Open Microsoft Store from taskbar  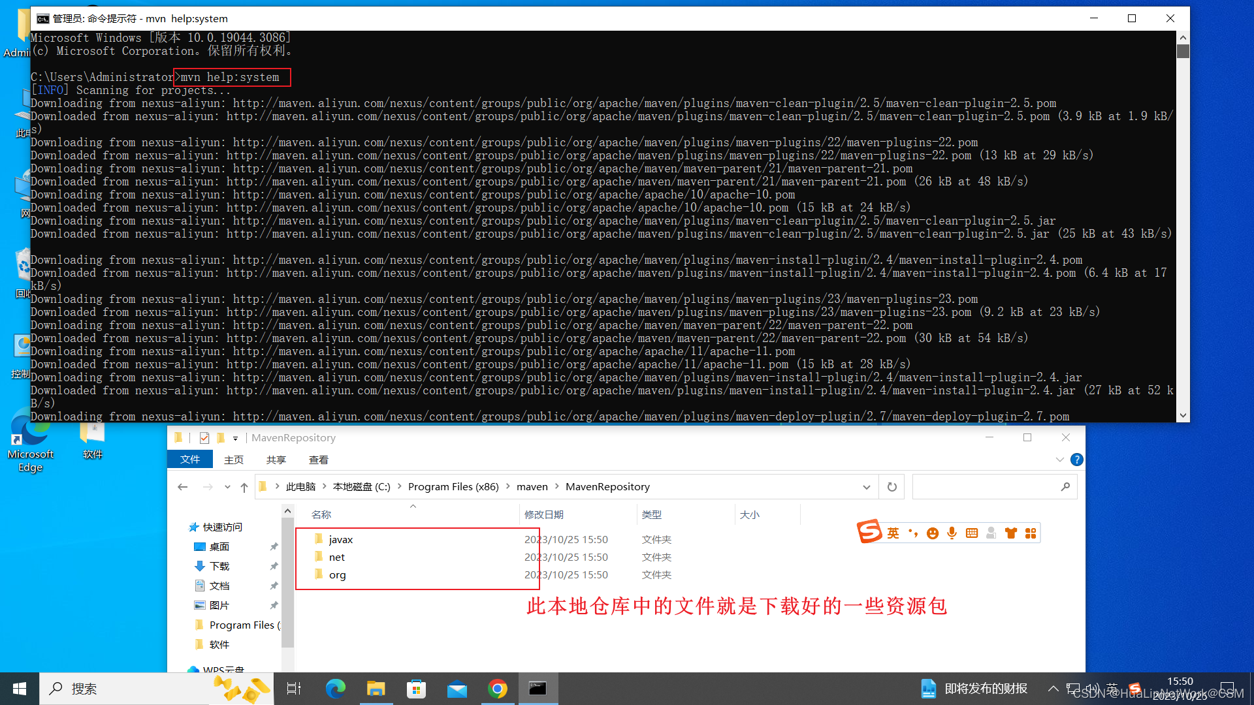[x=416, y=689]
